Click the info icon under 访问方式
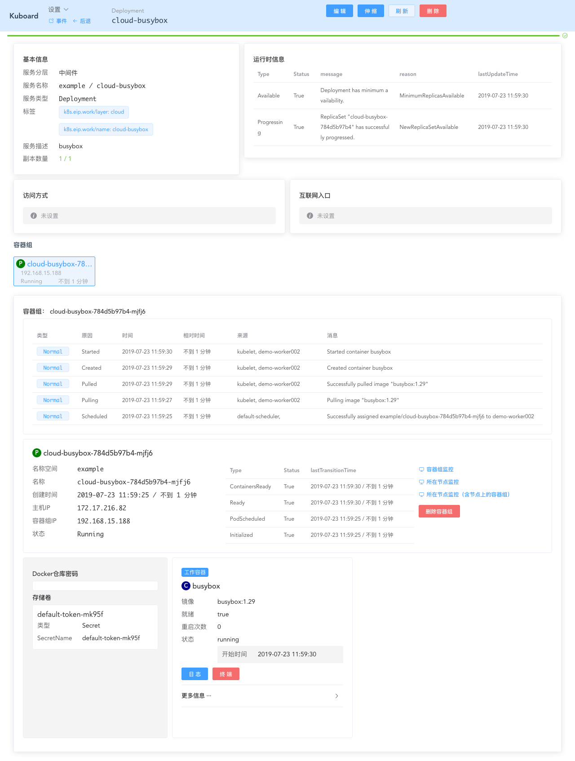This screenshot has width=575, height=761. pyautogui.click(x=34, y=216)
